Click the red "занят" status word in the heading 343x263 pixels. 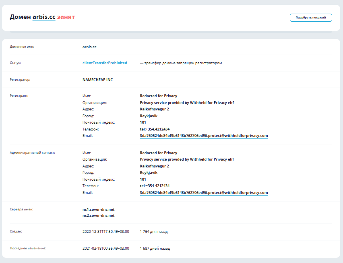66,17
